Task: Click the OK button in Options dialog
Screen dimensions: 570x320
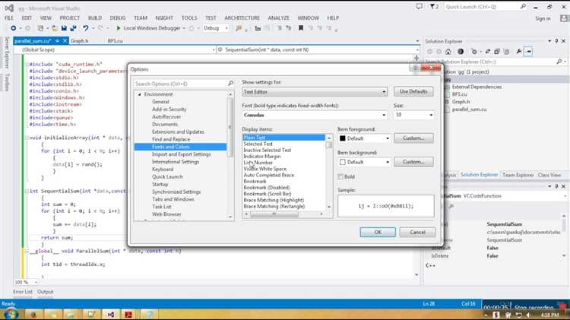Action: (378, 232)
